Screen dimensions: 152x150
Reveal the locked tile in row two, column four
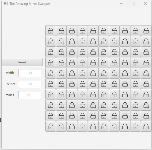82,41
